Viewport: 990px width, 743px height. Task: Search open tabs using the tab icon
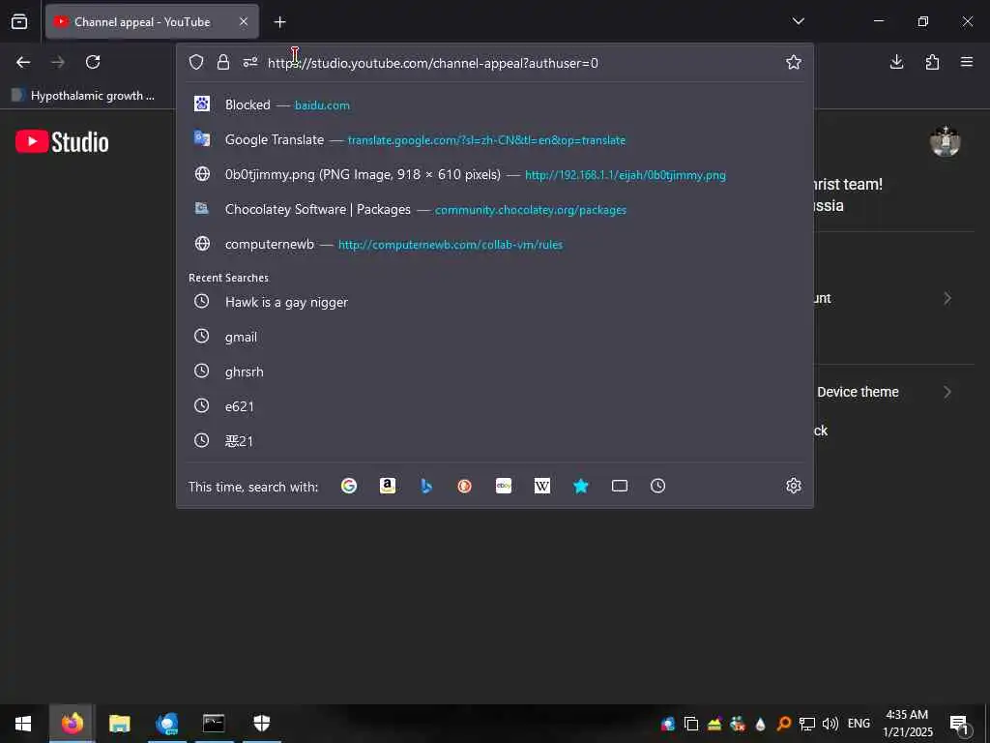click(620, 486)
